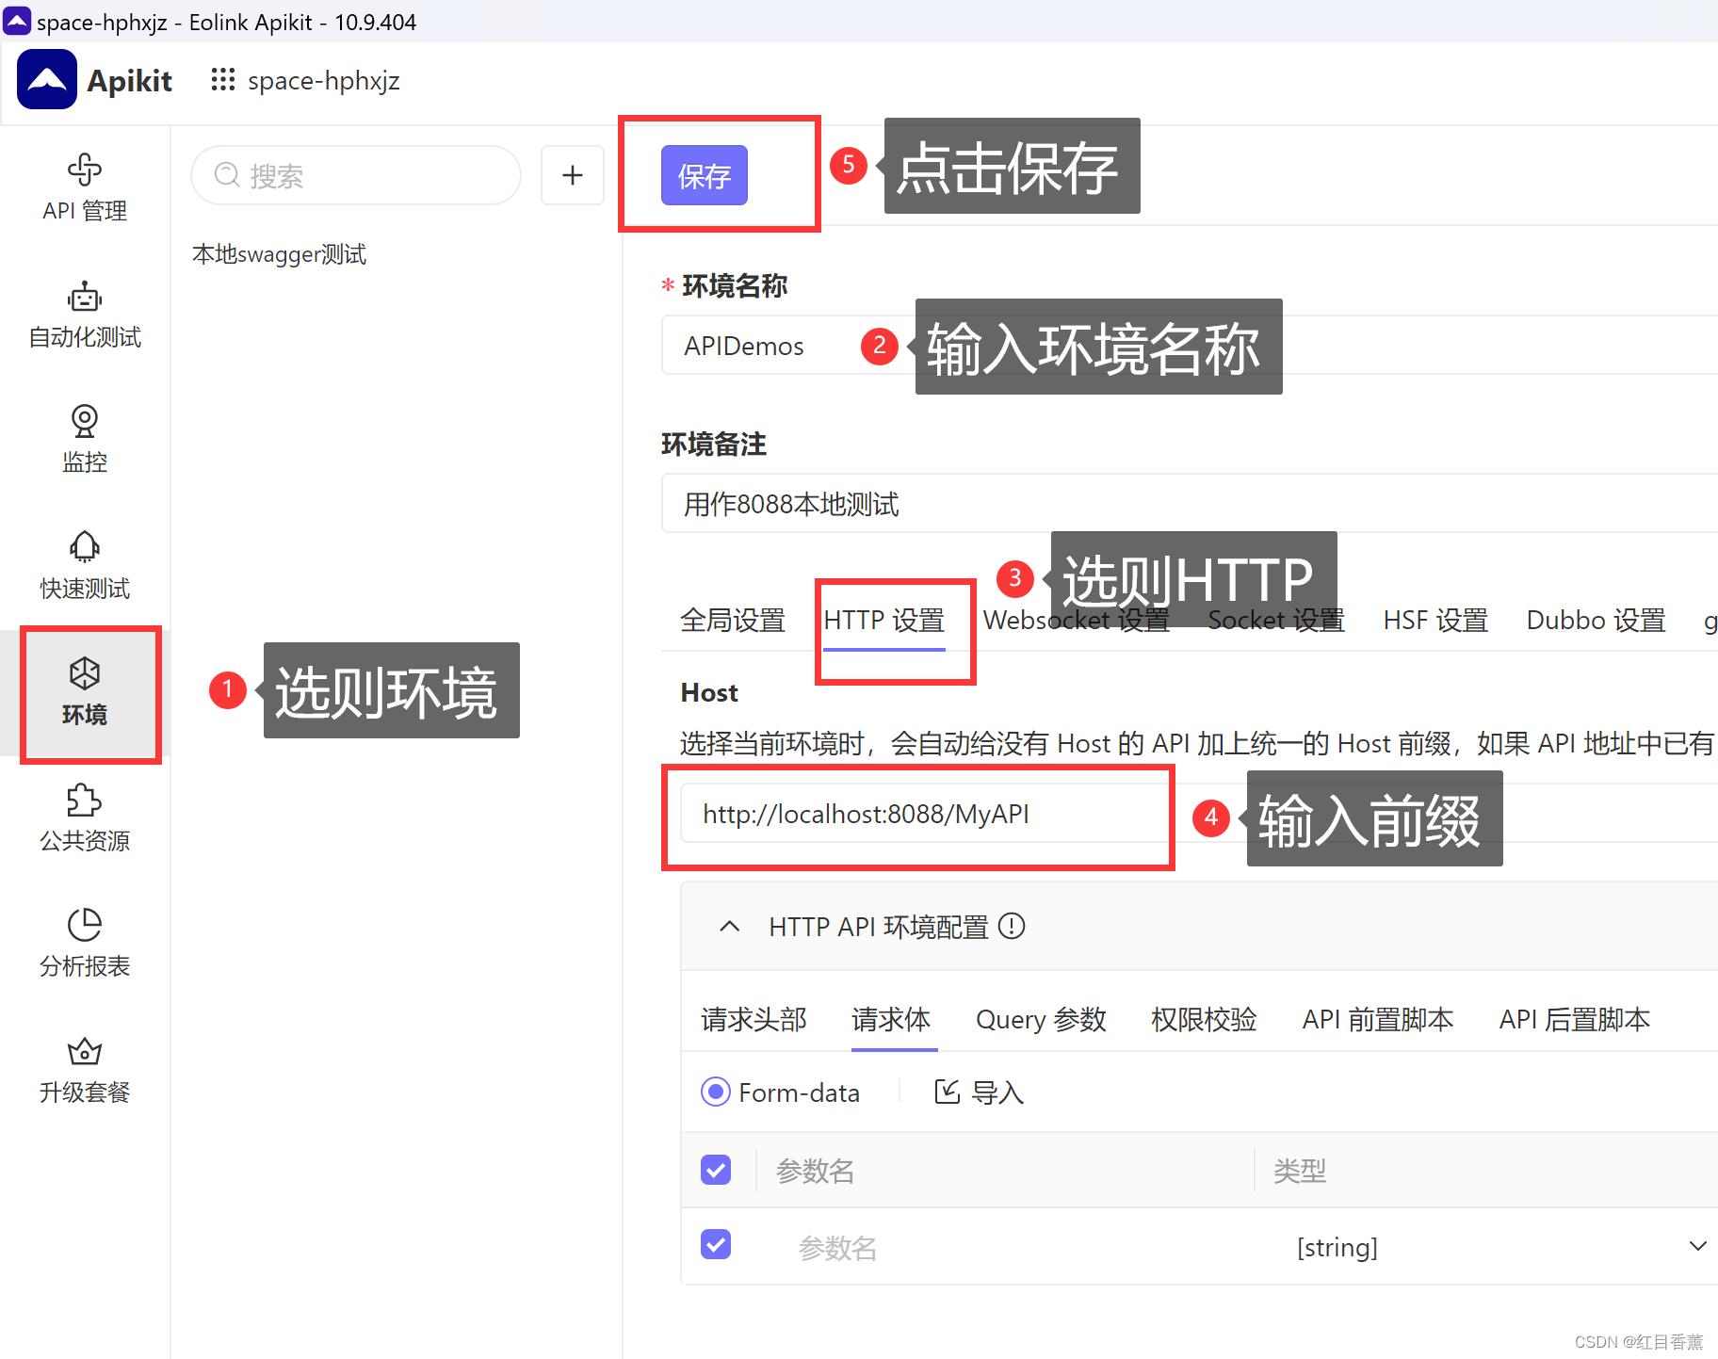
Task: Select the 分析报表 sidebar icon
Action: pyautogui.click(x=84, y=942)
